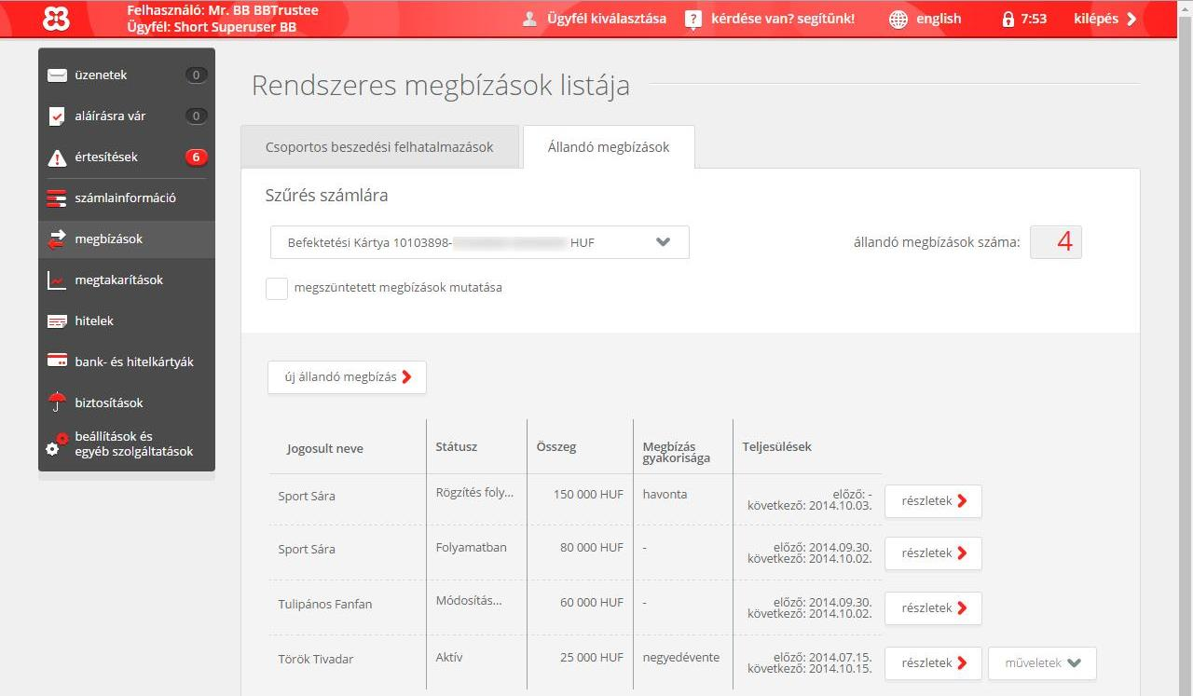Click the Aktív status cell

point(449,658)
